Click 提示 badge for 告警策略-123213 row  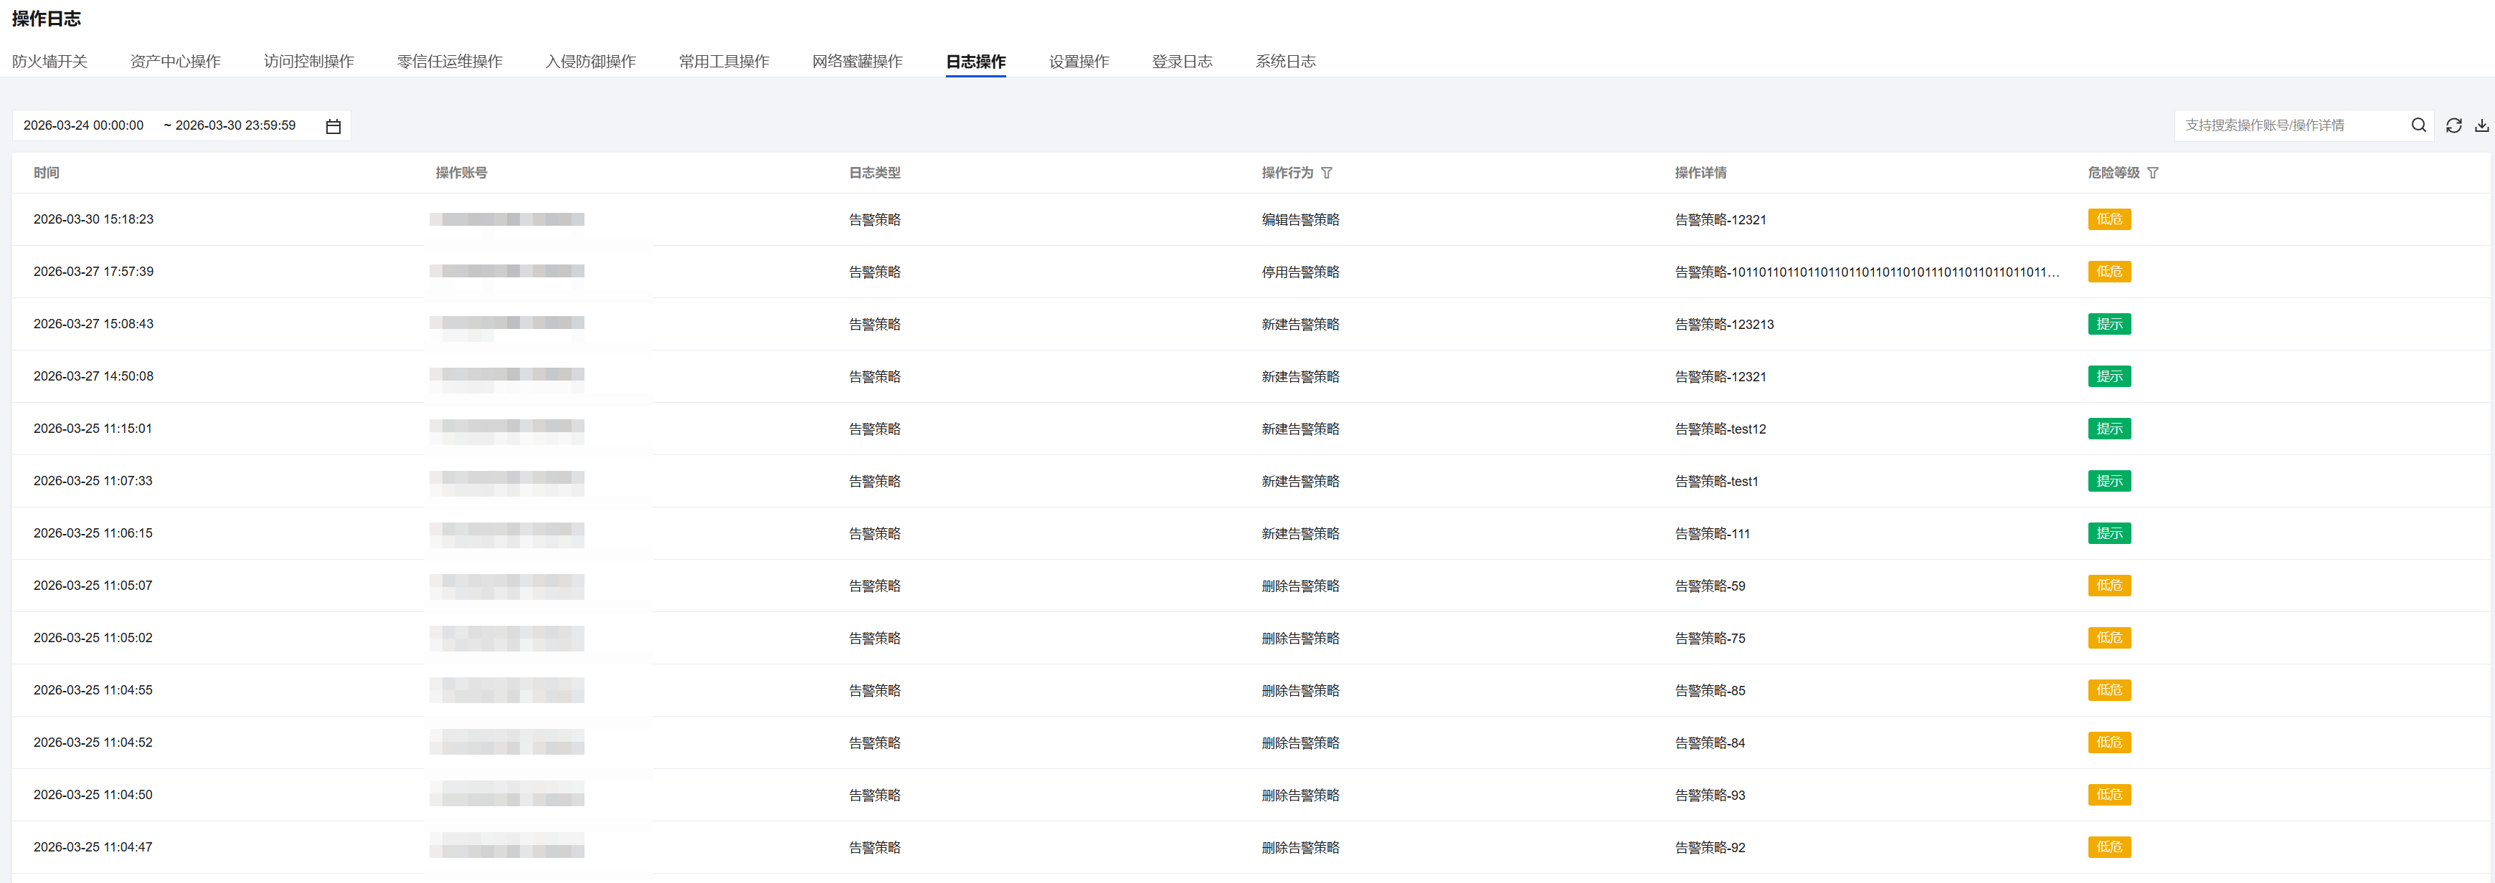click(2108, 323)
